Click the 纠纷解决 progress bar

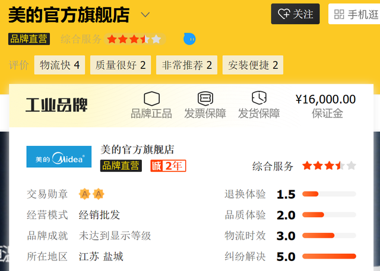pos(329,257)
